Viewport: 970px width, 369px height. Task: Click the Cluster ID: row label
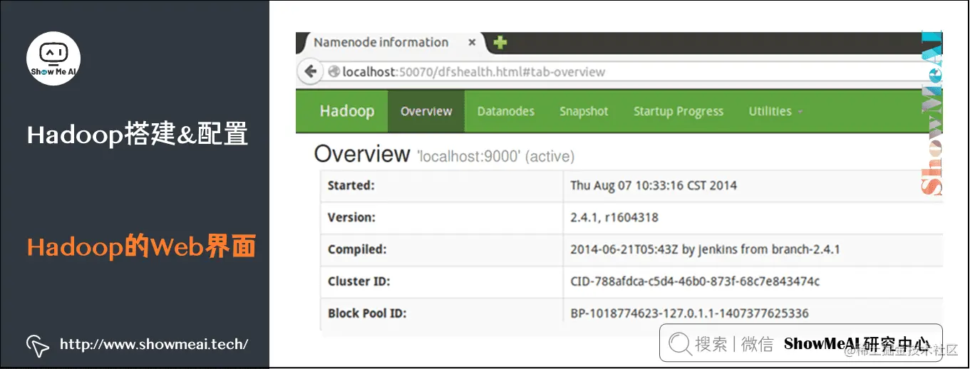[x=358, y=281]
